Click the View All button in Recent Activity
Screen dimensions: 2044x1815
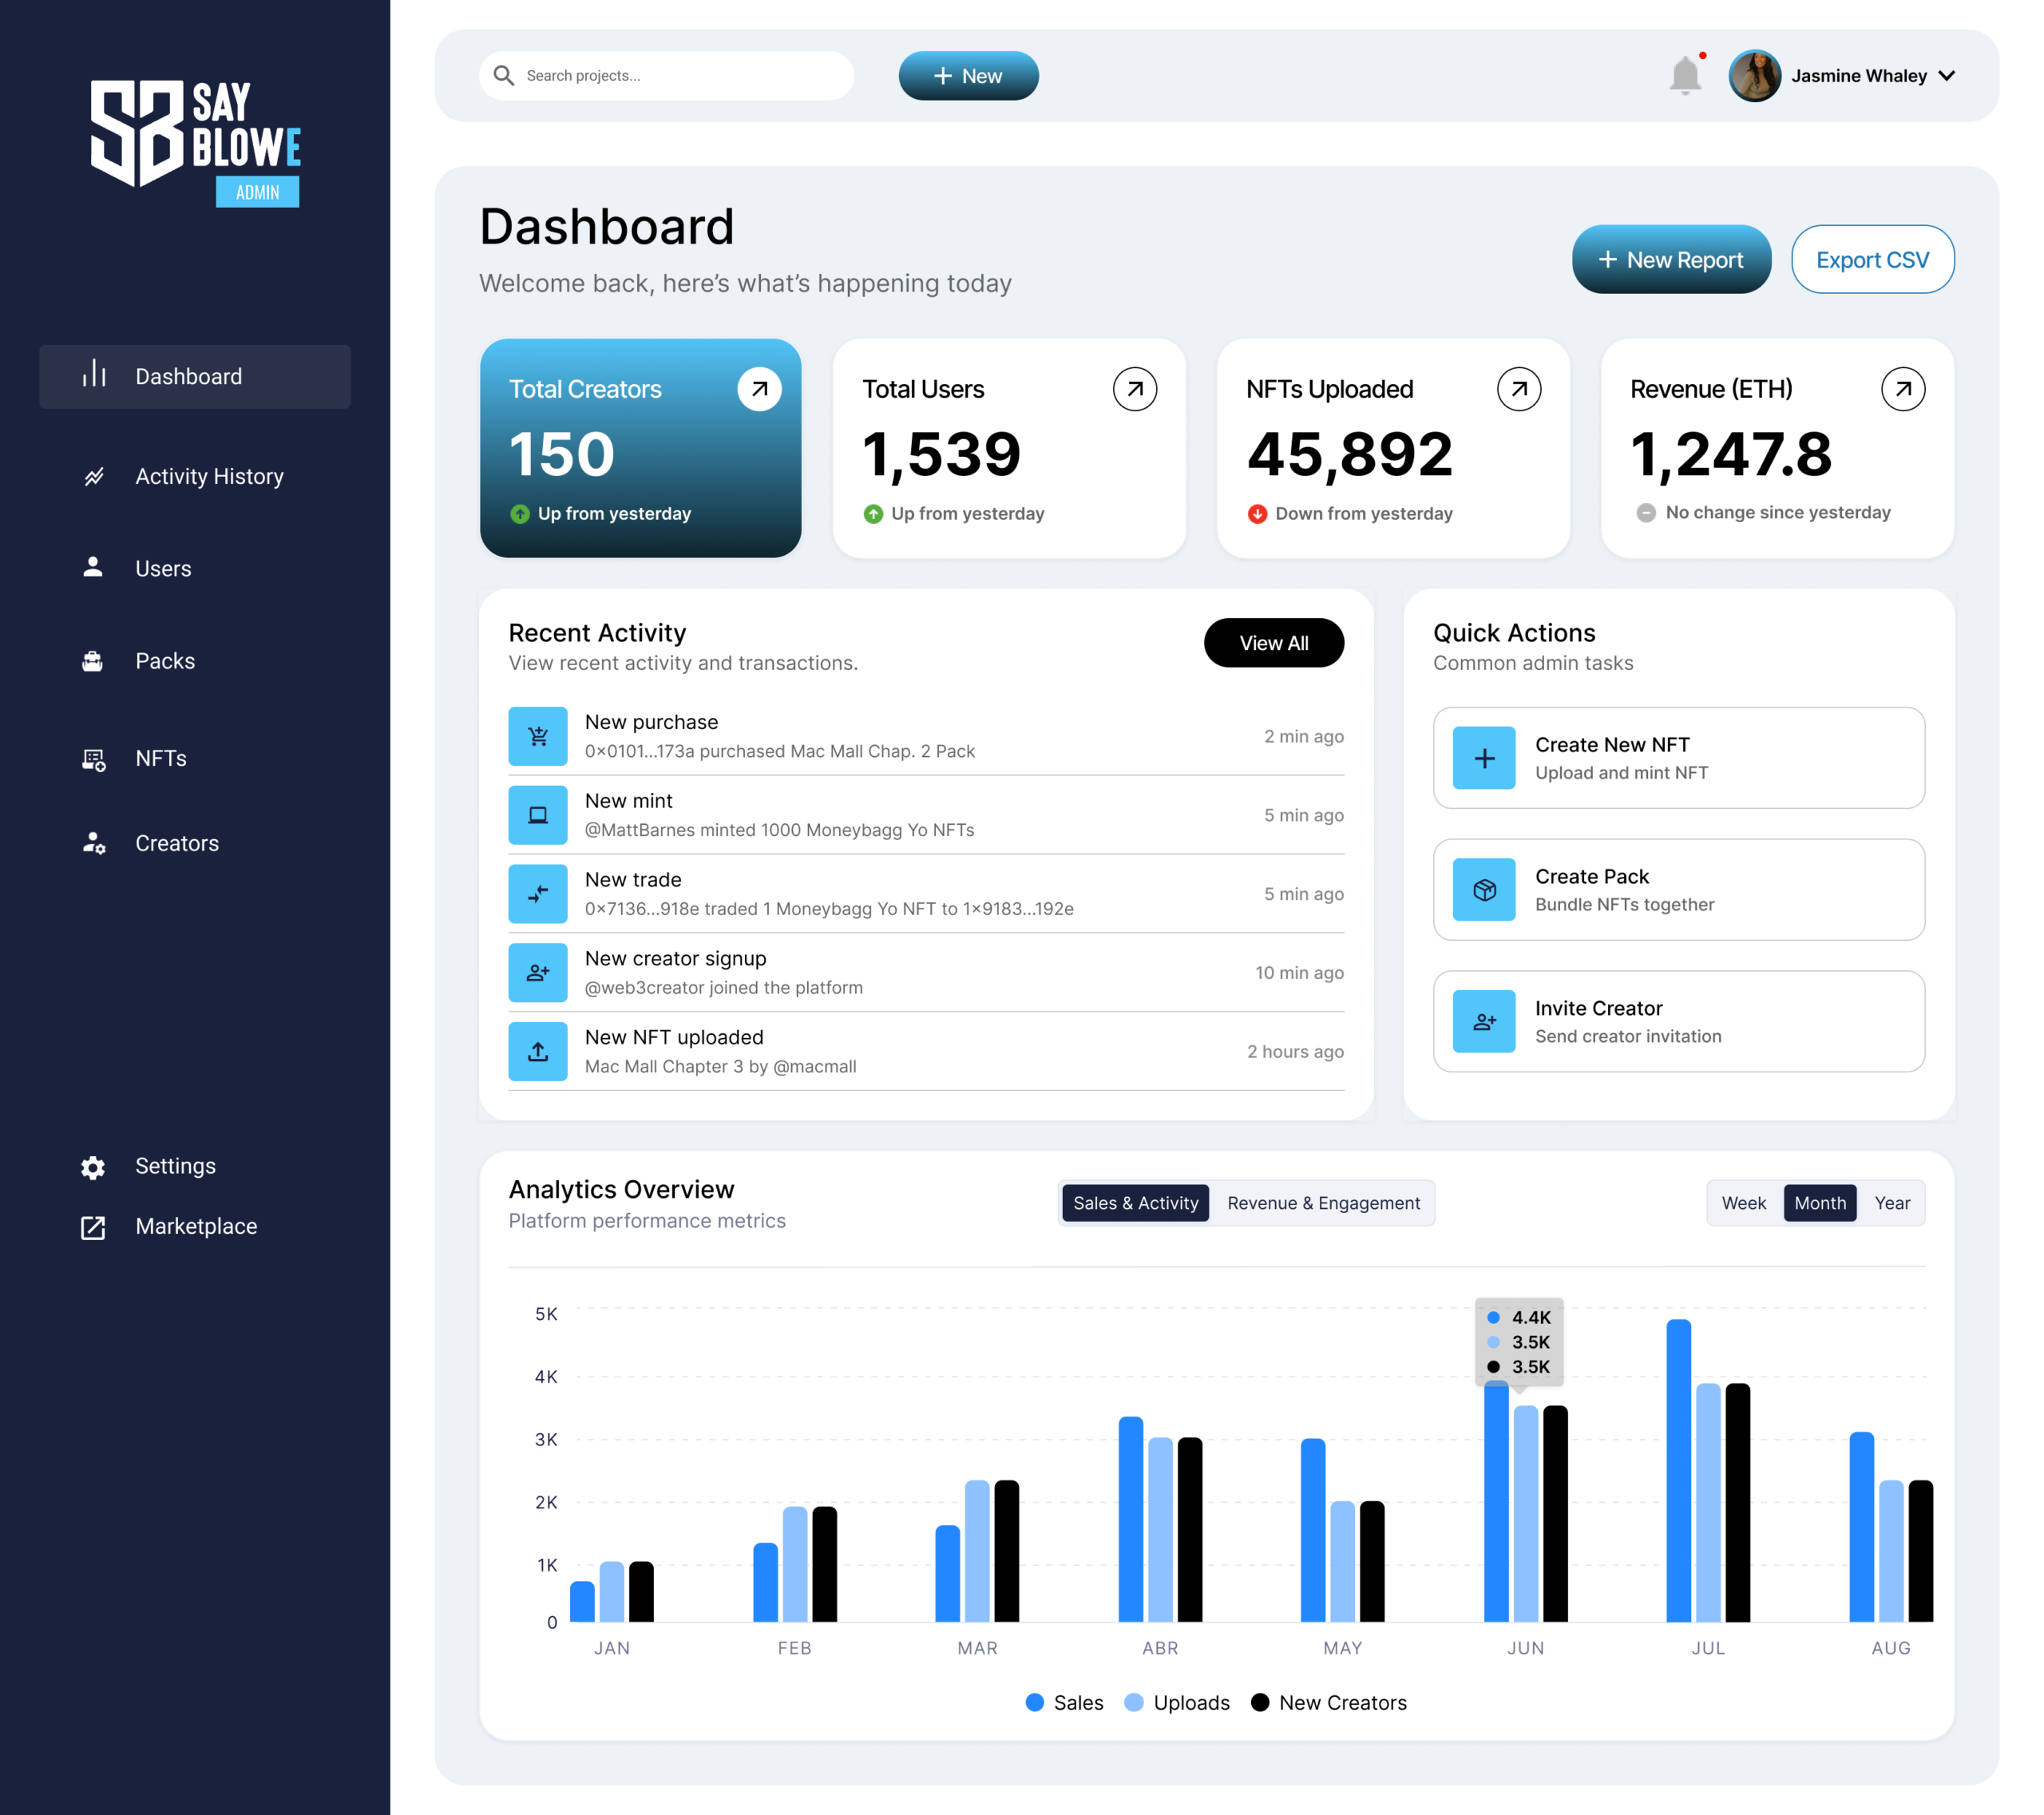(1274, 643)
